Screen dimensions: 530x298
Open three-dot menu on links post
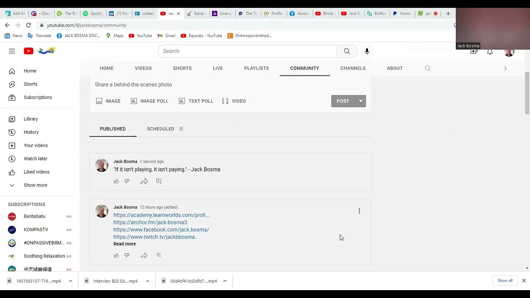(x=359, y=211)
